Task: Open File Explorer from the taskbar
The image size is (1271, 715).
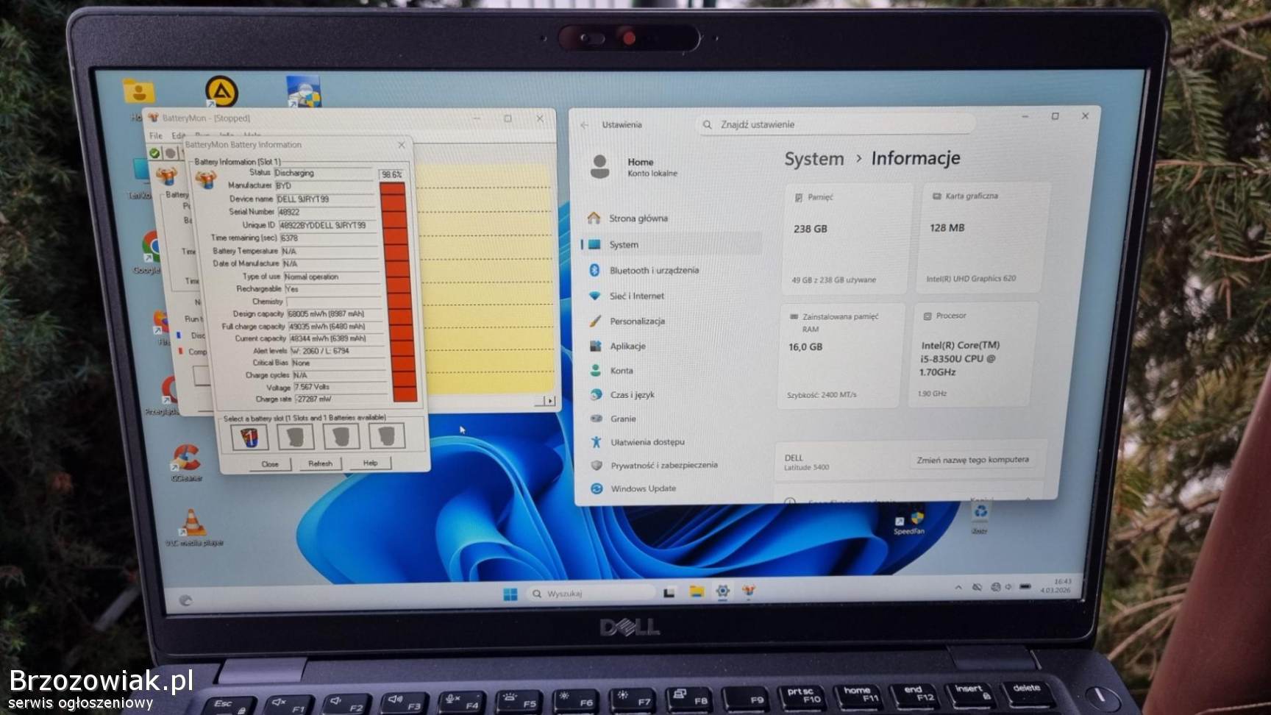Action: [696, 591]
